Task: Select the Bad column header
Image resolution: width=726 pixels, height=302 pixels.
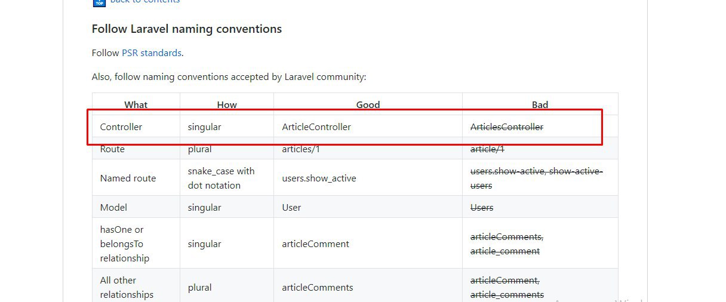Action: (540, 104)
